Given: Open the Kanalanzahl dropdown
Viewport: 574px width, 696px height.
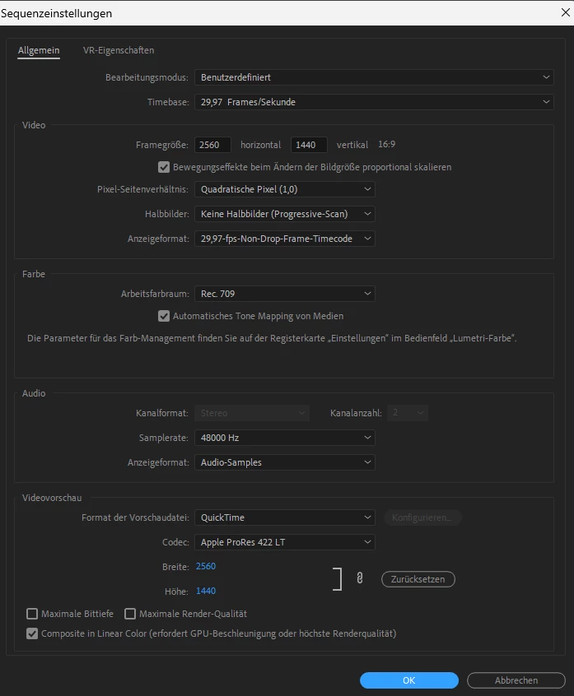Looking at the screenshot, I should pyautogui.click(x=408, y=413).
